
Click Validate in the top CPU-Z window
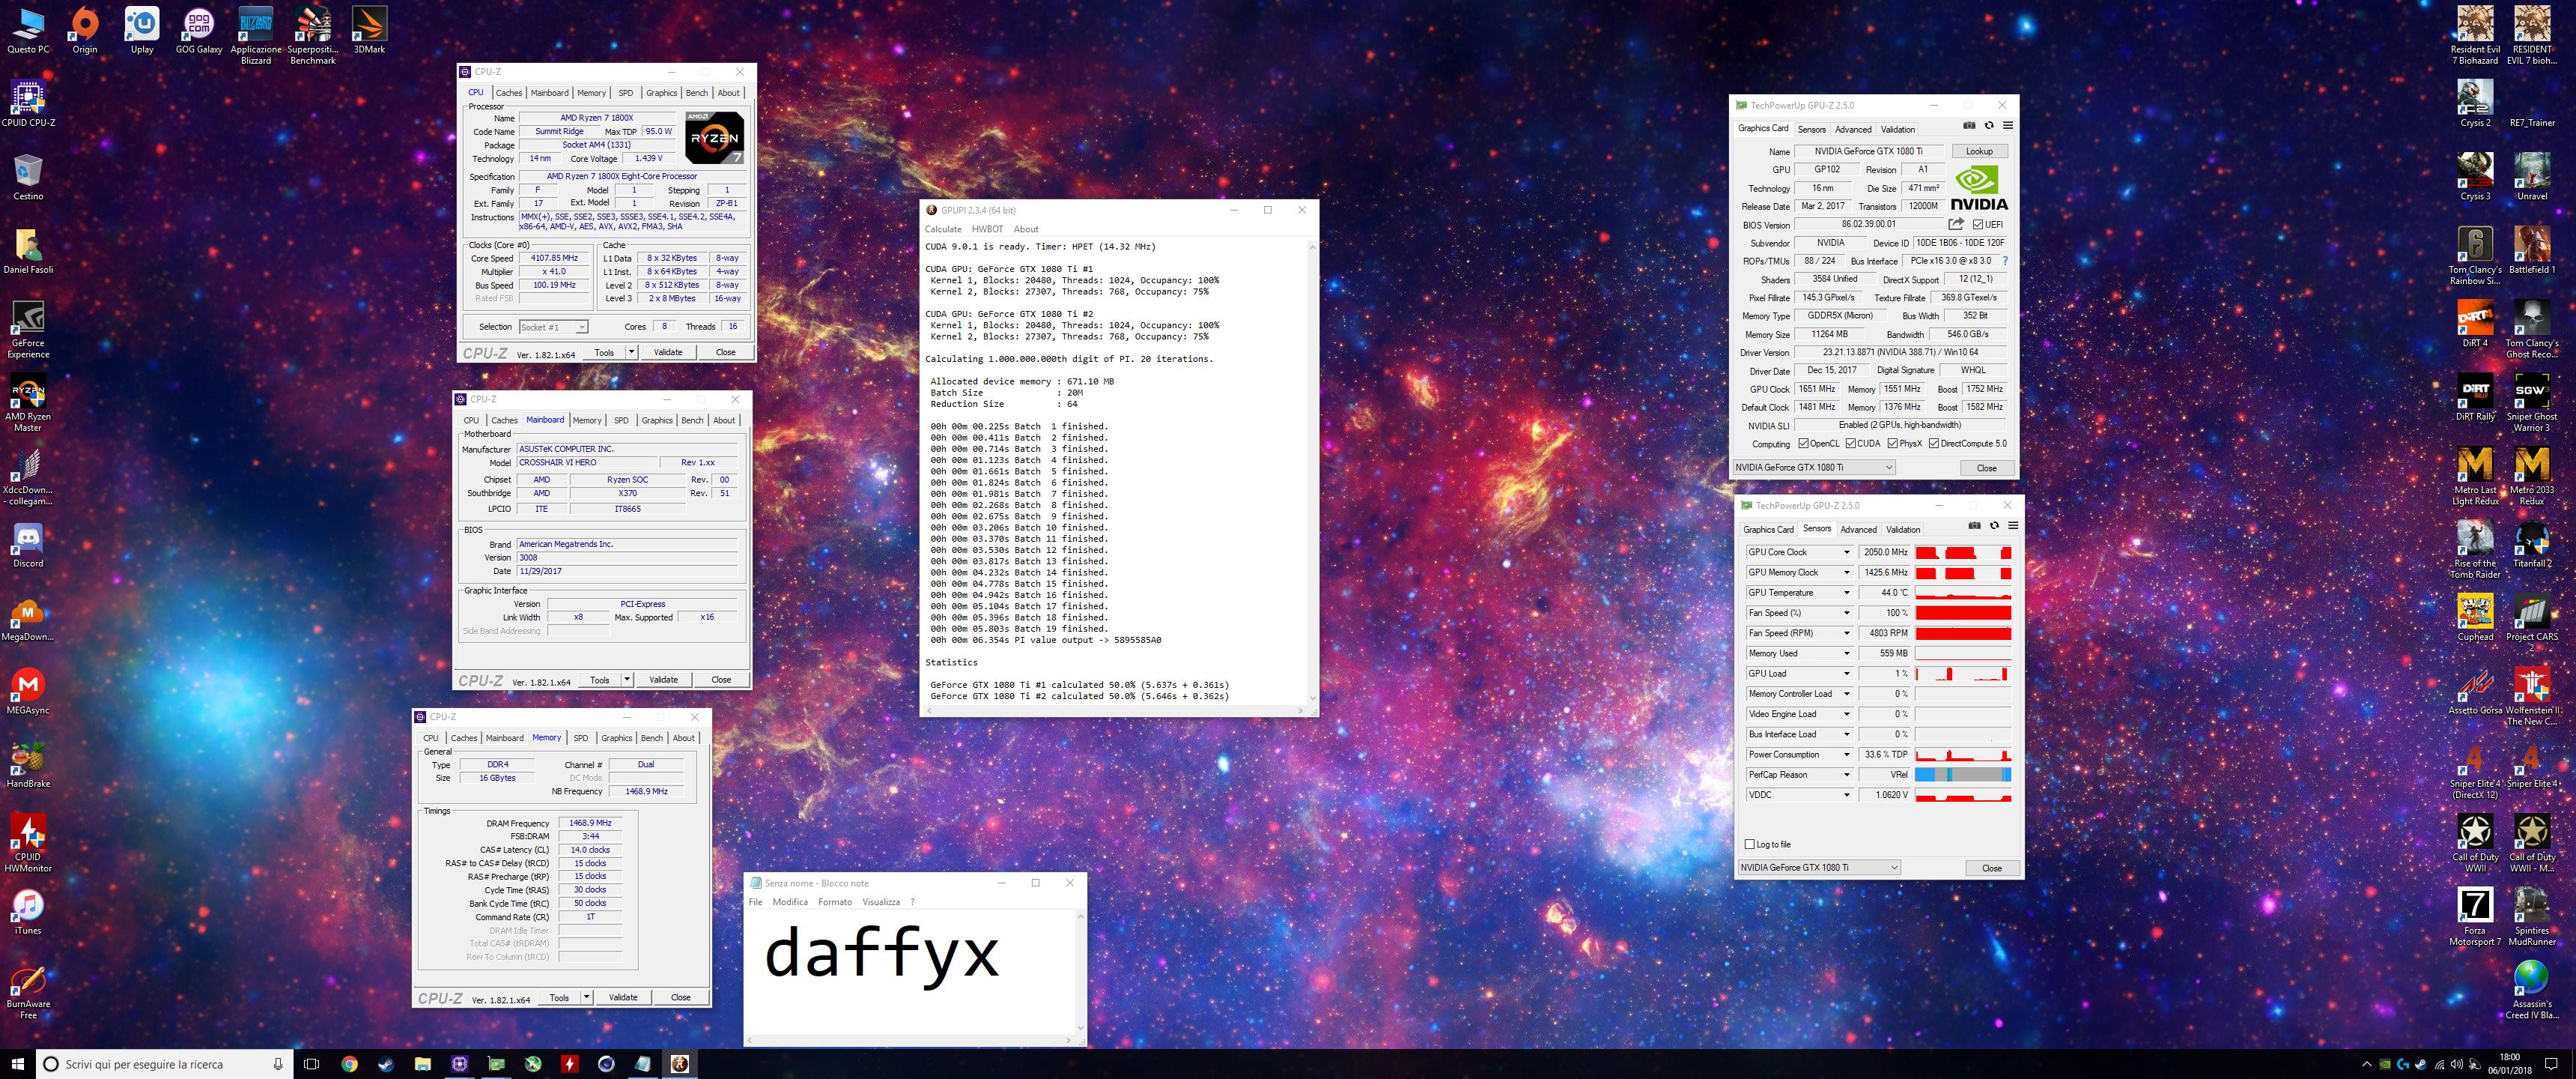coord(668,352)
